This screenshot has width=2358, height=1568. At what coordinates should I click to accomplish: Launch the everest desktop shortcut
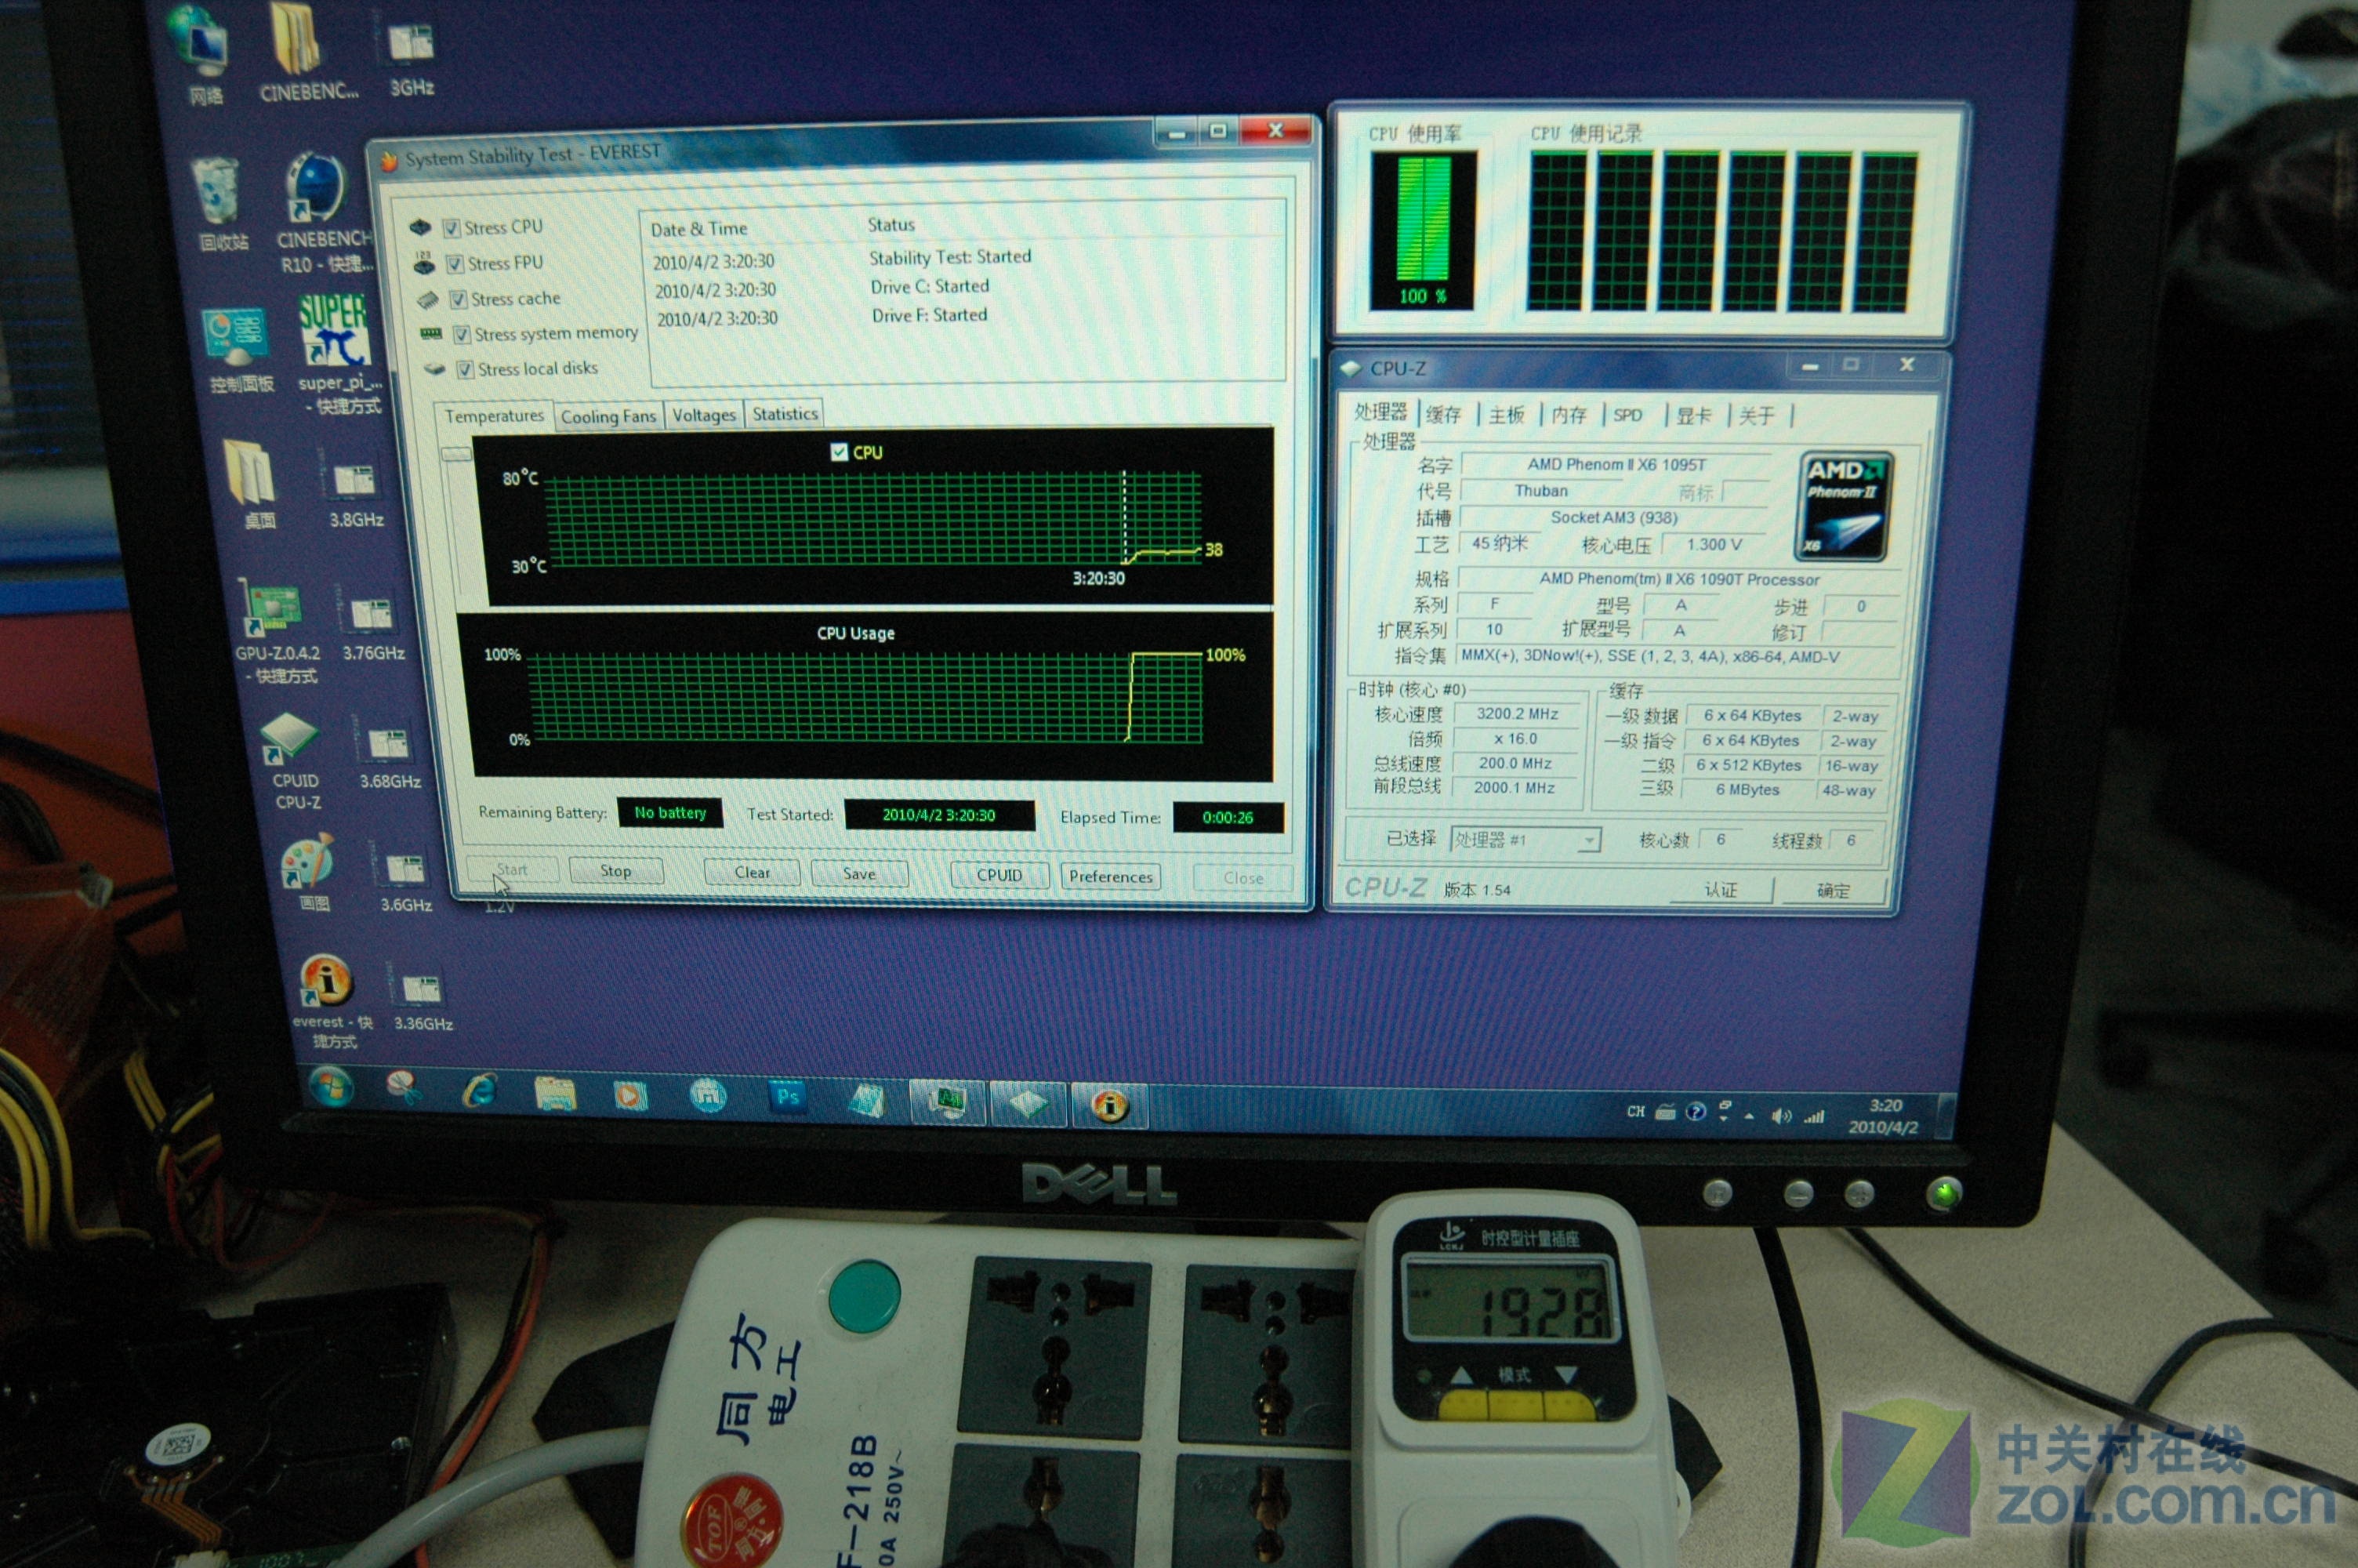(330, 1000)
